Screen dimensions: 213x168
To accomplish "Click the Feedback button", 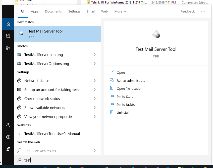I will coord(187,11).
